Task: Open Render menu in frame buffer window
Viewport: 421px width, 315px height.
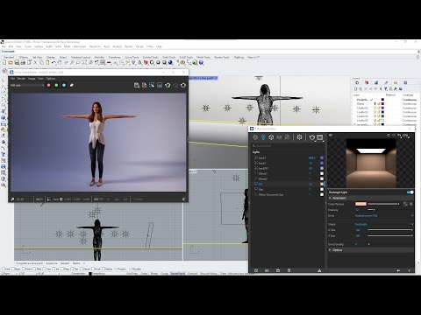Action: pos(21,79)
